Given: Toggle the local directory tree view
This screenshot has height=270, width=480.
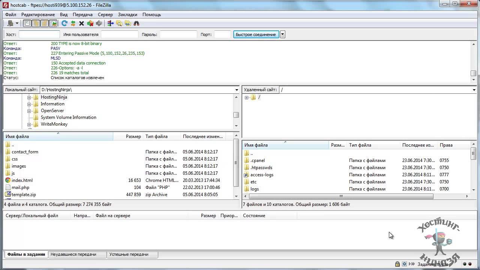Looking at the screenshot, I should coord(36,23).
